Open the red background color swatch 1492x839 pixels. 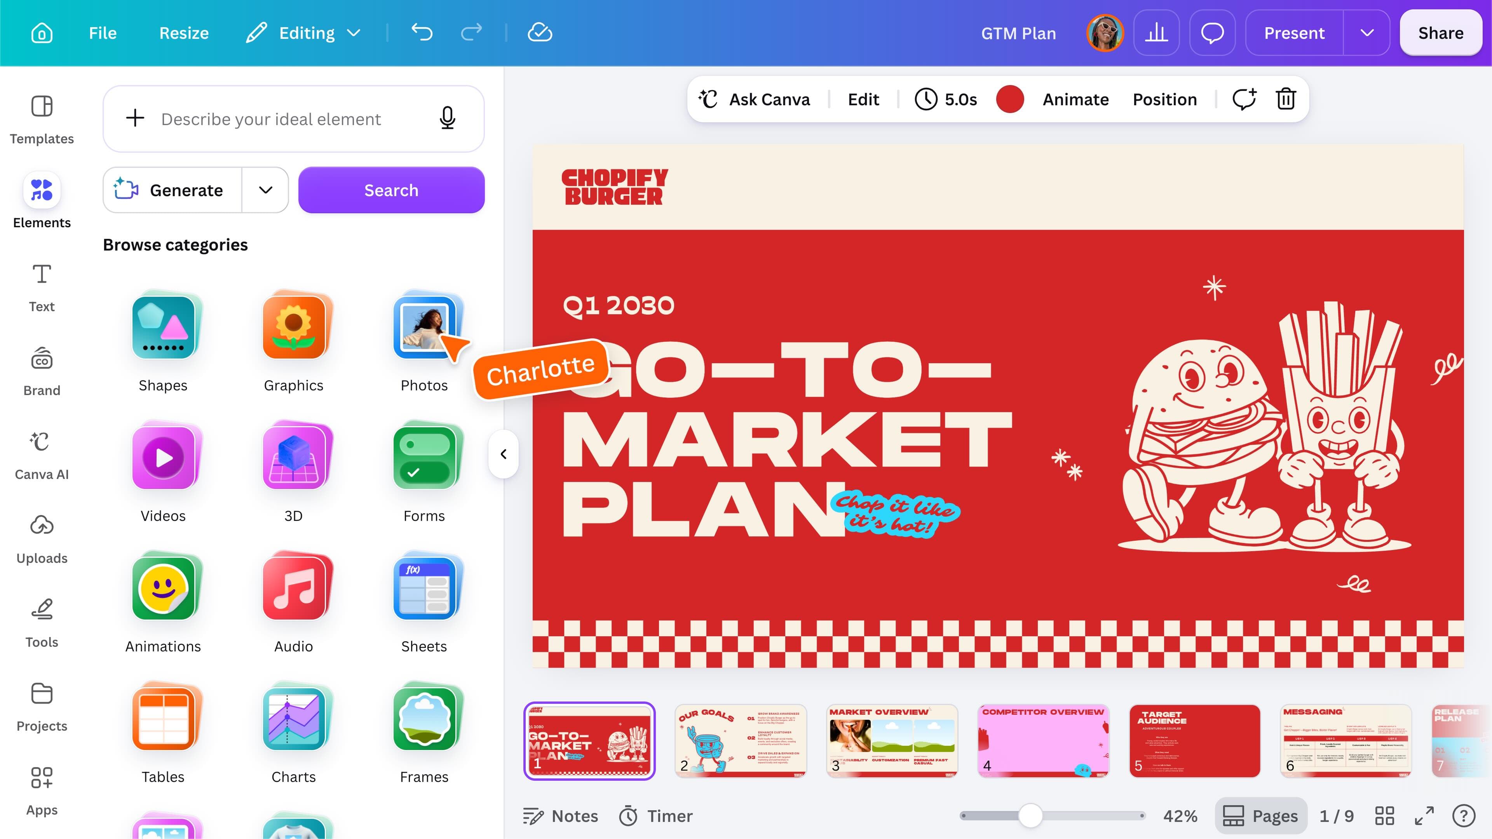click(x=1010, y=99)
